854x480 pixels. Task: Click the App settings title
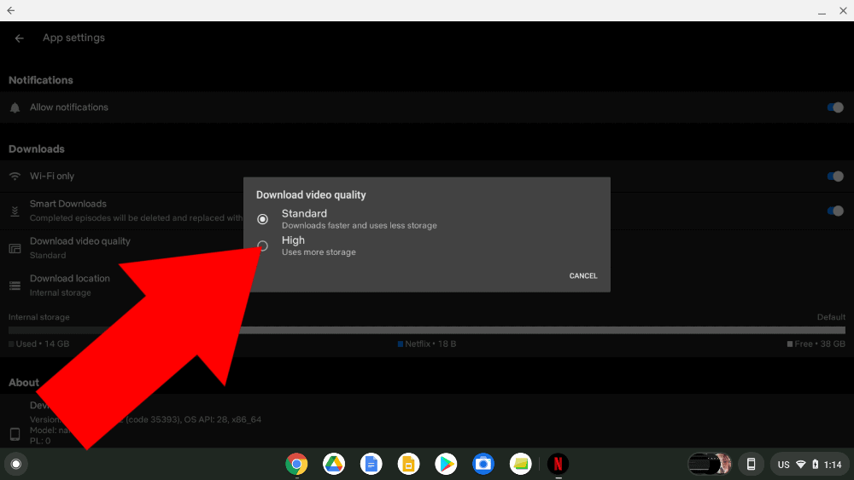pos(74,38)
